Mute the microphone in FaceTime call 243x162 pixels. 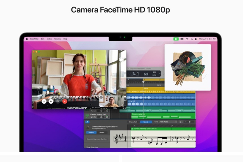pos(44,102)
